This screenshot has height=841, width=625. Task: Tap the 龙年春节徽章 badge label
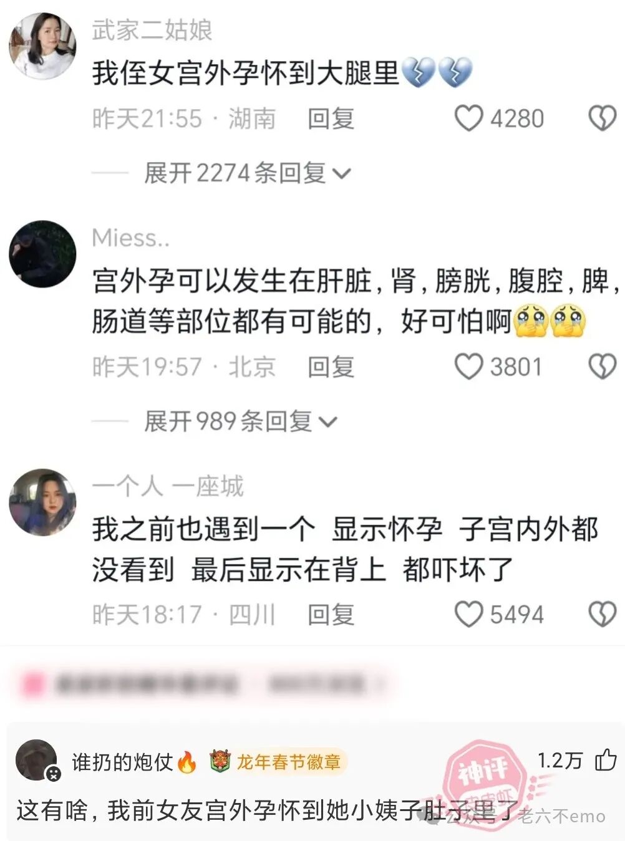(289, 761)
